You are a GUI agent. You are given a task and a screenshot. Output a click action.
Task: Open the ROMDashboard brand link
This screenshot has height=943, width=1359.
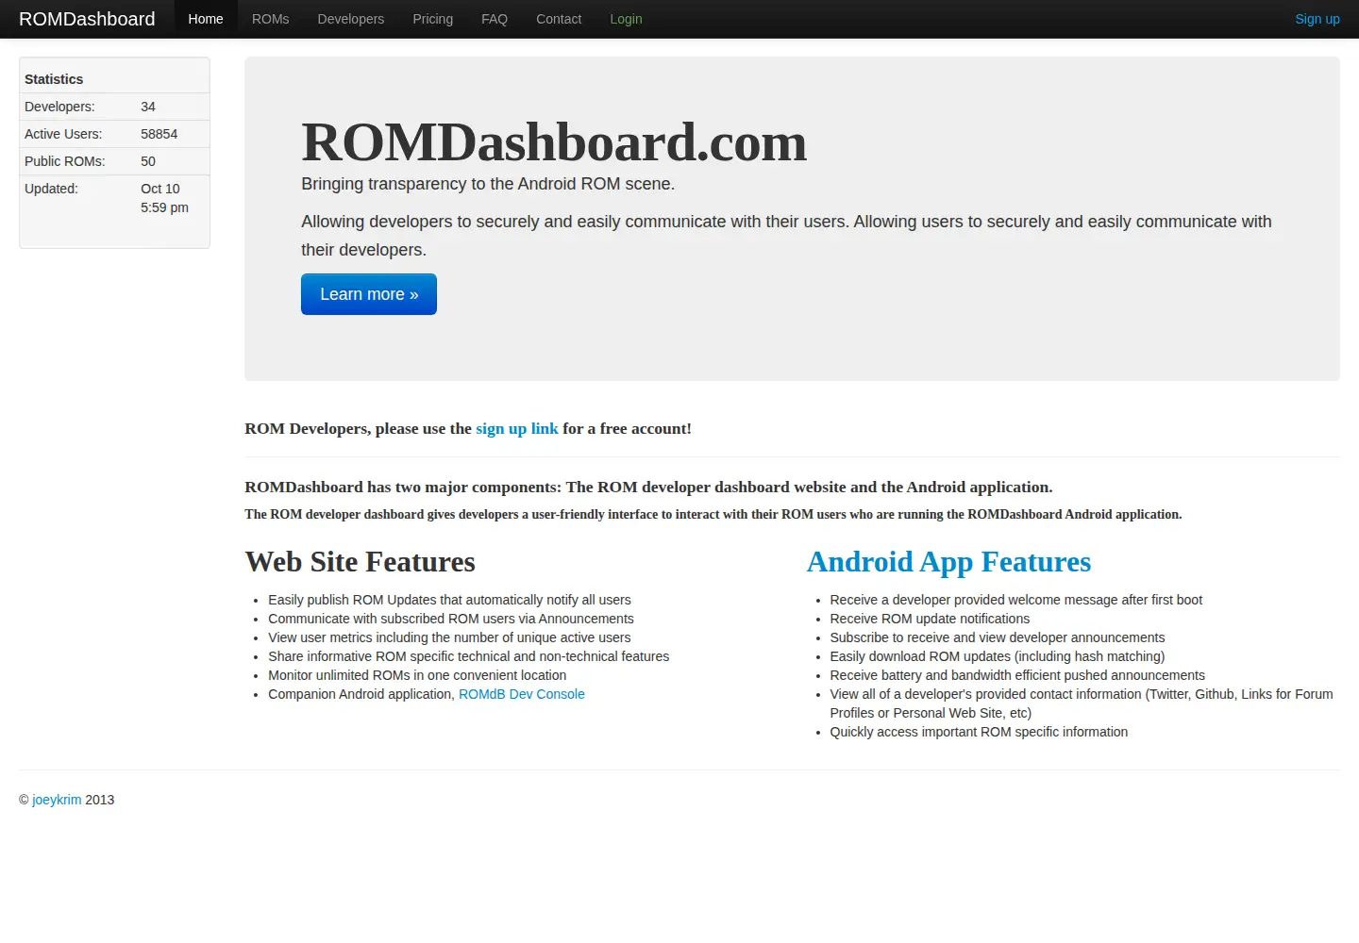coord(87,19)
